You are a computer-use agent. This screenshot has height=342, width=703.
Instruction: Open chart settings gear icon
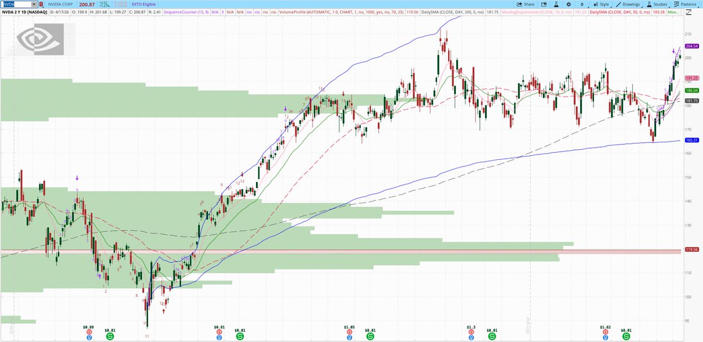point(569,4)
